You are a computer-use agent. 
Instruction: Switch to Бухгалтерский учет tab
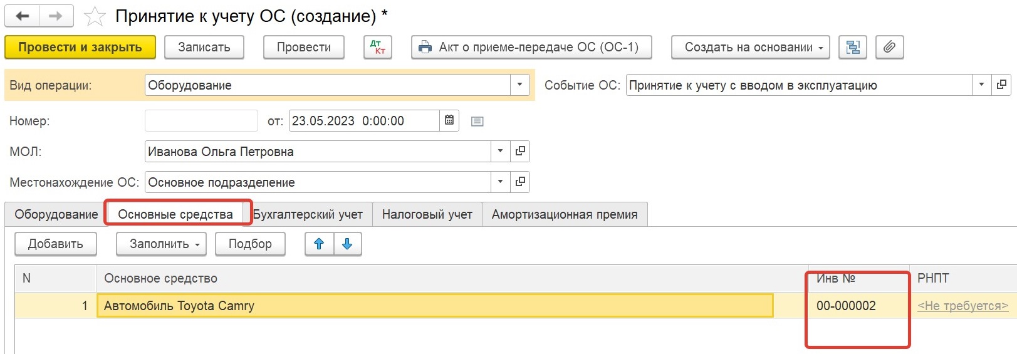[x=308, y=214]
